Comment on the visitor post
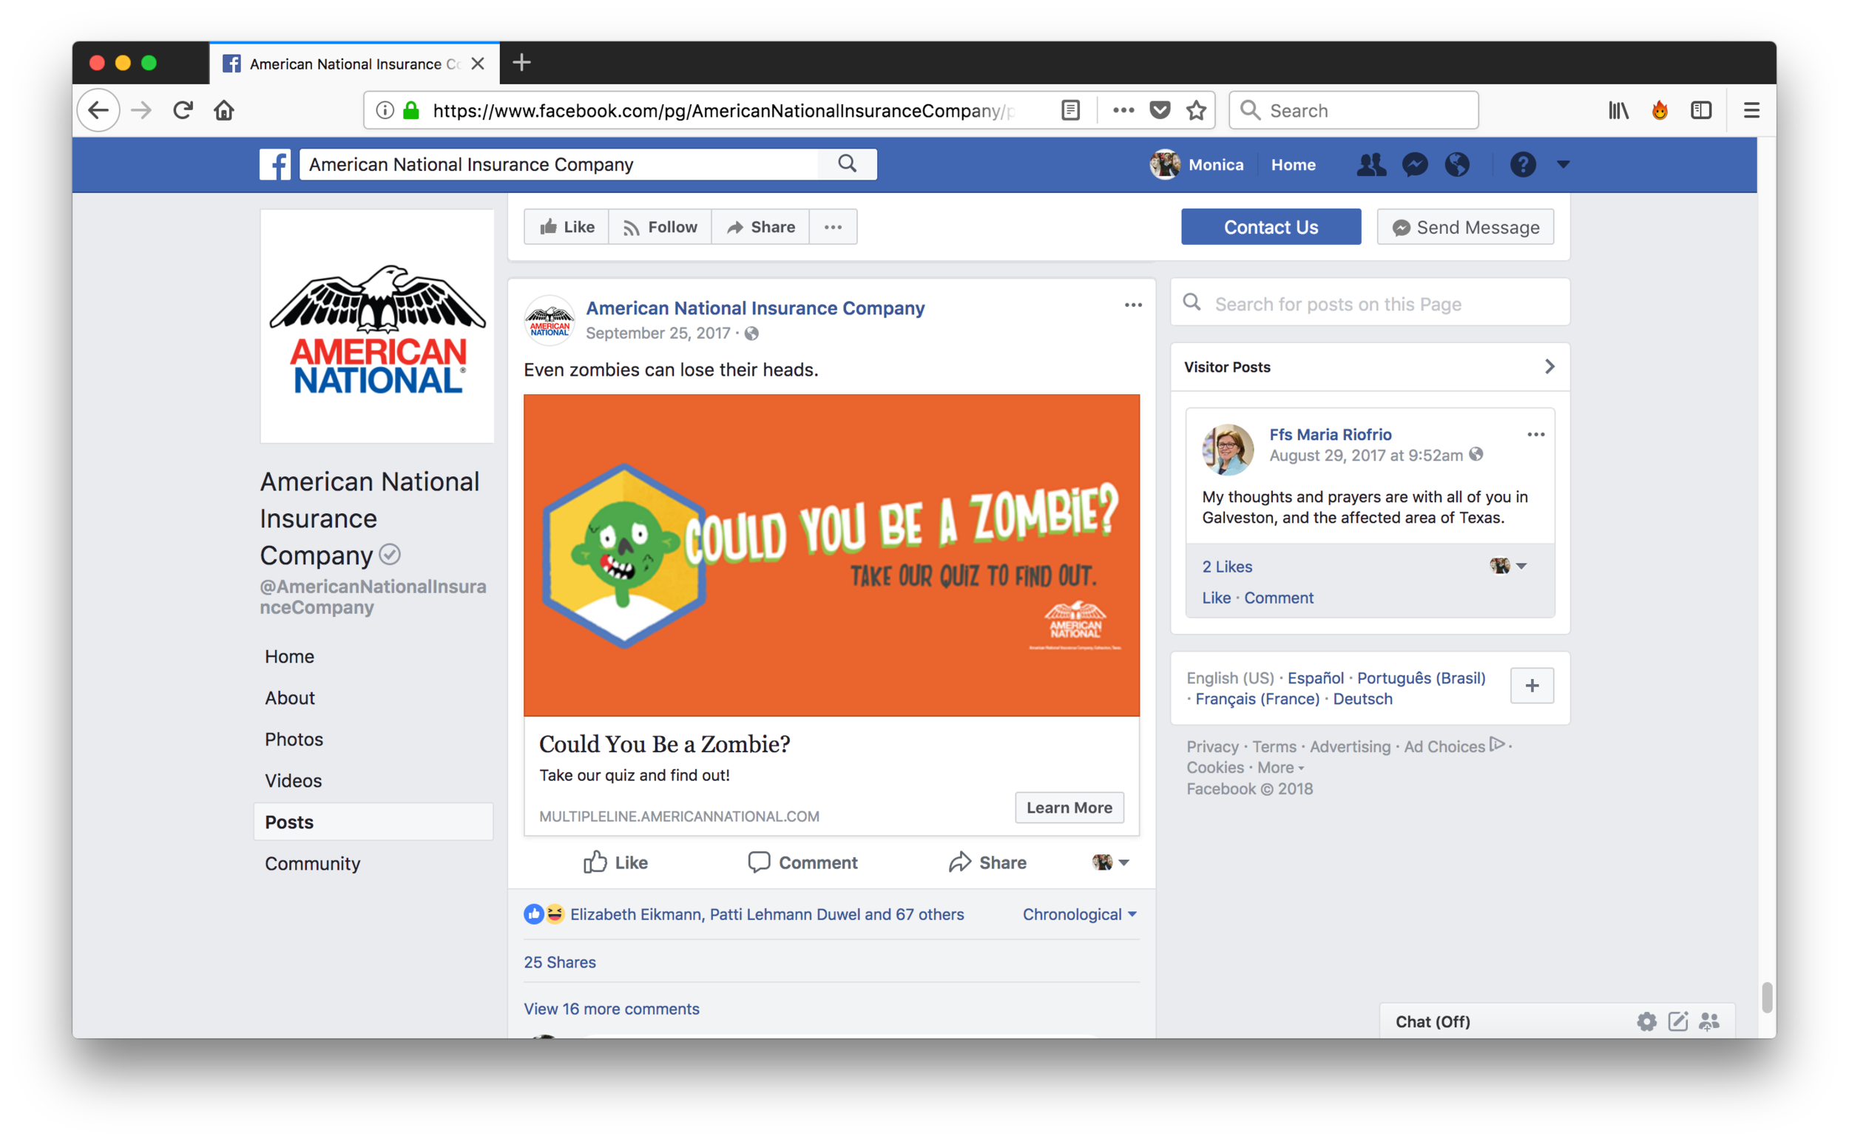Image resolution: width=1849 pixels, height=1142 pixels. pyautogui.click(x=1279, y=598)
